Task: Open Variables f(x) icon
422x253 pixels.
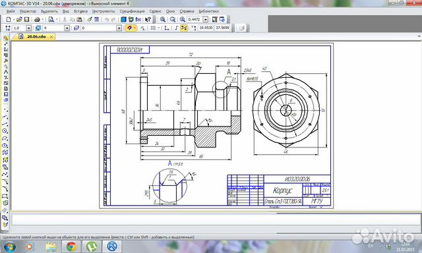Action: [138, 19]
